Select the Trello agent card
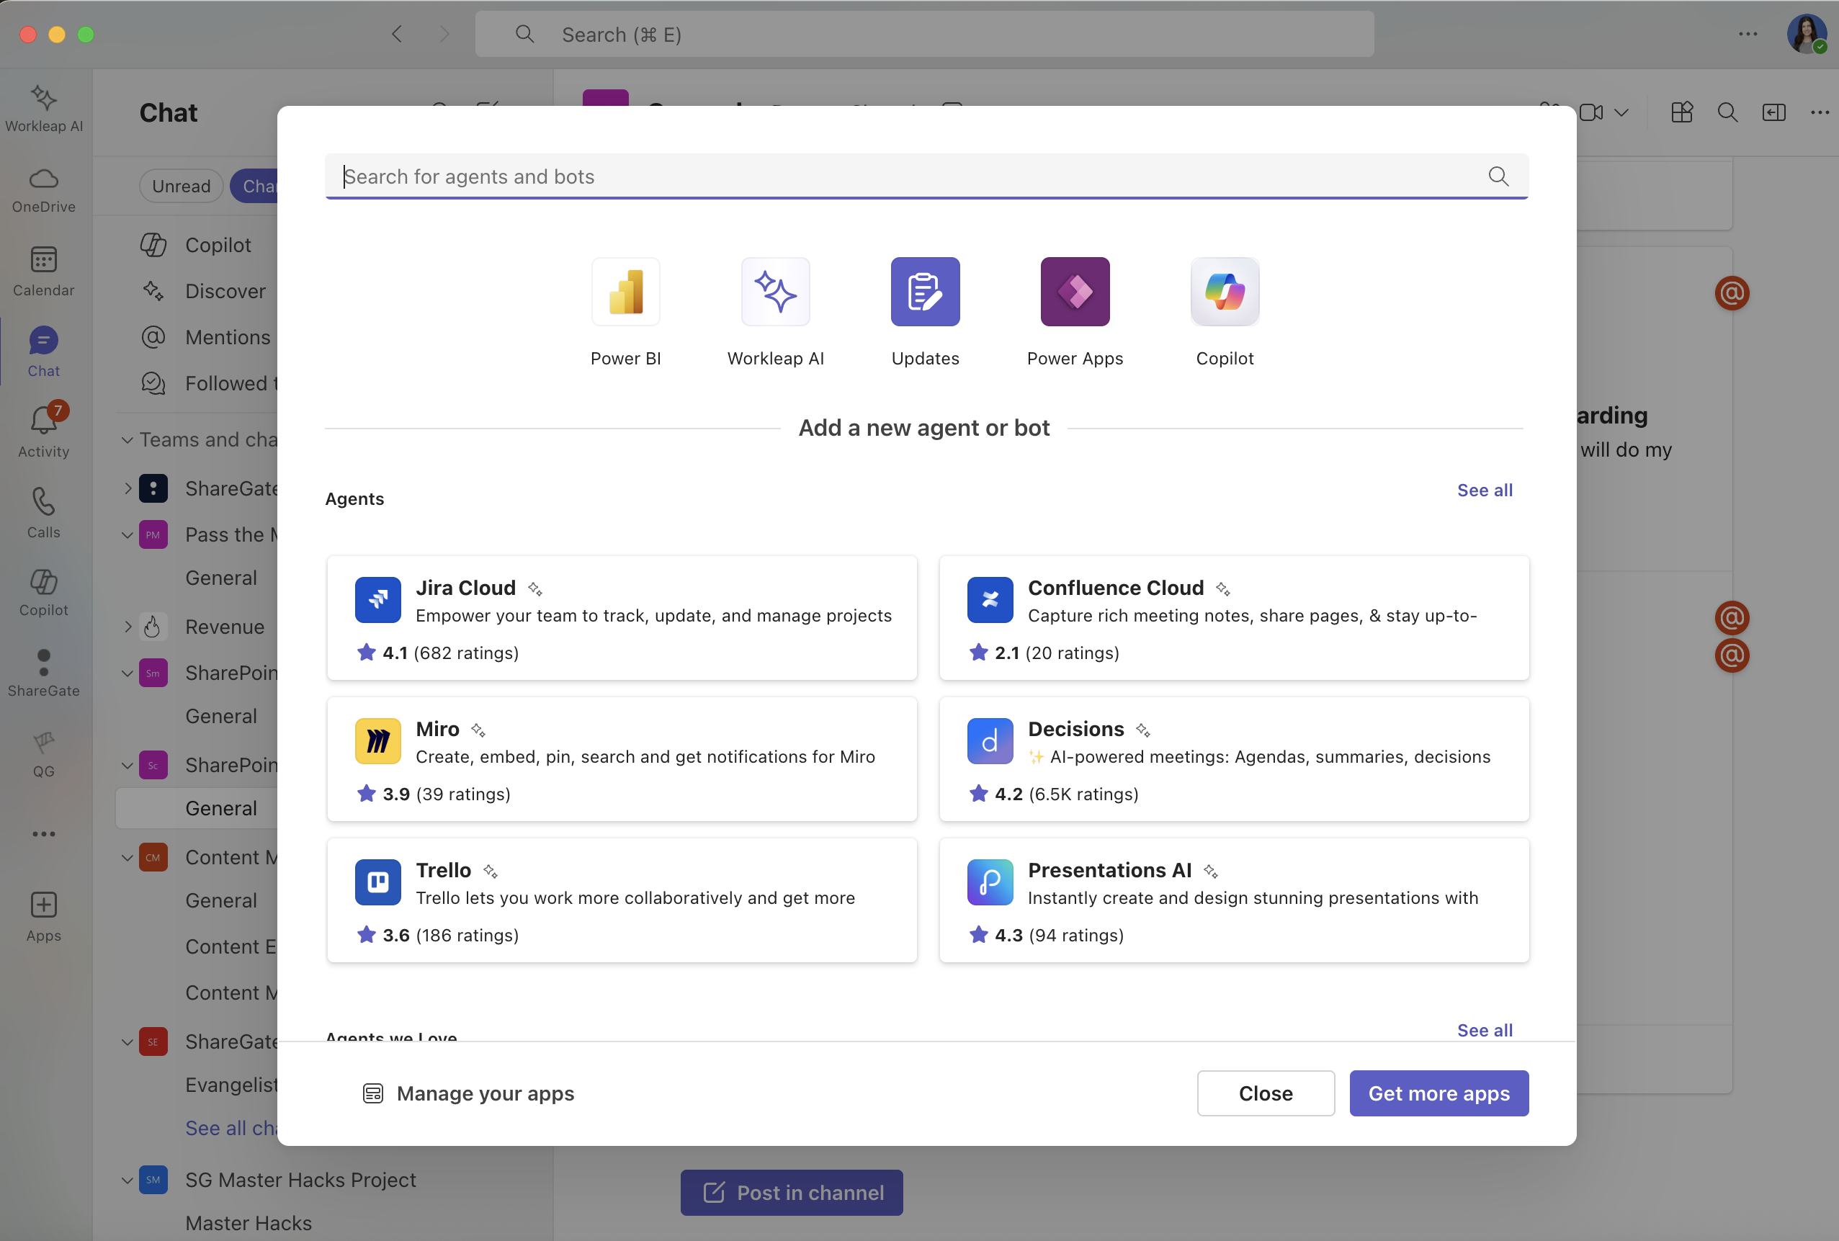 click(x=621, y=900)
